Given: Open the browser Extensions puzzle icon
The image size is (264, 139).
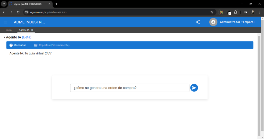Looking at the screenshot, I should pyautogui.click(x=235, y=12).
